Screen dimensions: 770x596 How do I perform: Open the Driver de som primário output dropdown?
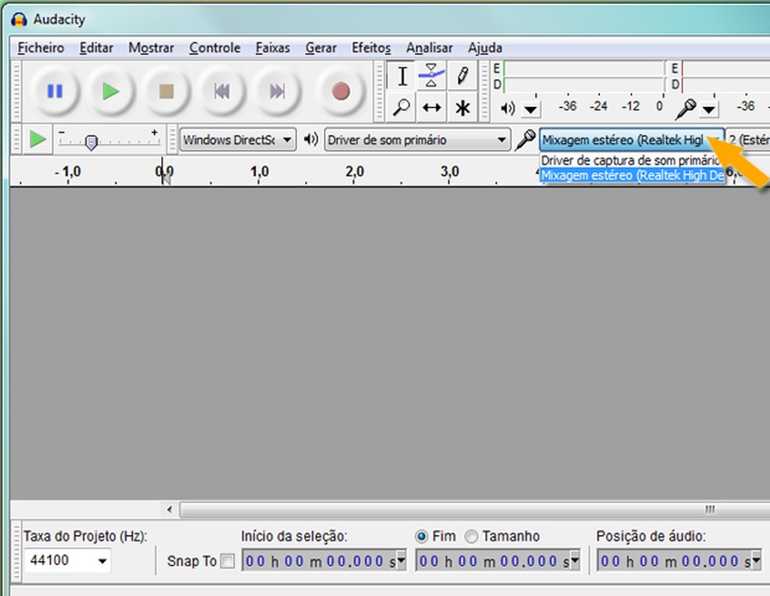pyautogui.click(x=417, y=140)
